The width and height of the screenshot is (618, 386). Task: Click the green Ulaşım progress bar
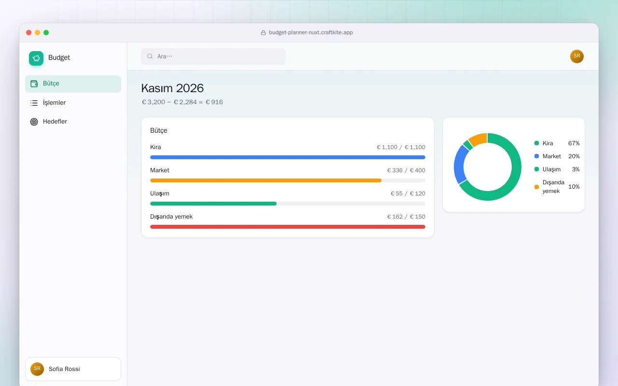pyautogui.click(x=213, y=204)
